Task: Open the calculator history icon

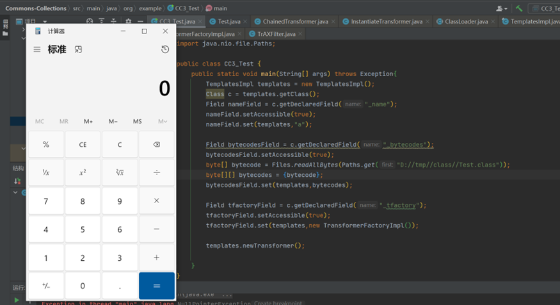Action: point(165,49)
